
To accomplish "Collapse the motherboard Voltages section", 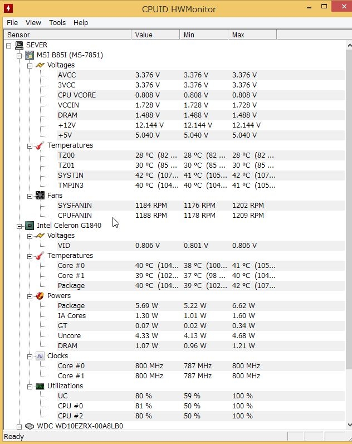I will pos(30,65).
